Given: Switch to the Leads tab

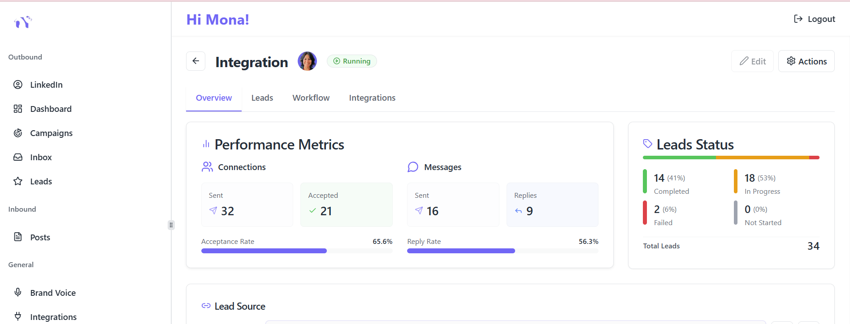Looking at the screenshot, I should tap(262, 98).
